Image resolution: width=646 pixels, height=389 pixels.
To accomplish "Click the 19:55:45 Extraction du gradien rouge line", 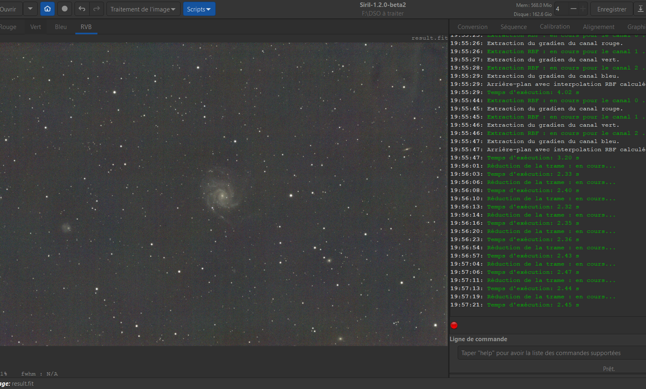I will tap(536, 109).
